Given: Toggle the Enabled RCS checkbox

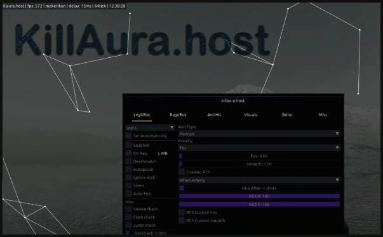Looking at the screenshot, I should tap(182, 172).
